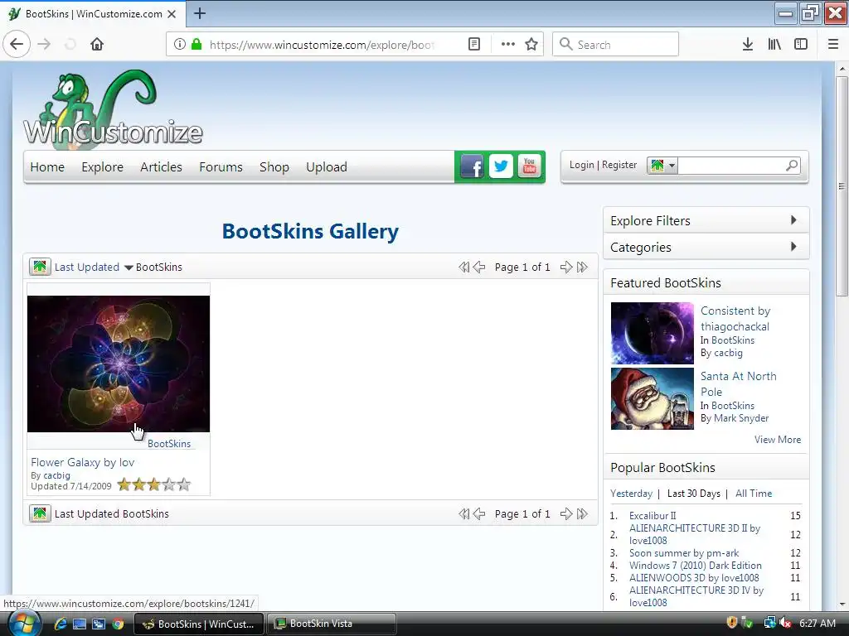Click the Login link

tap(581, 165)
